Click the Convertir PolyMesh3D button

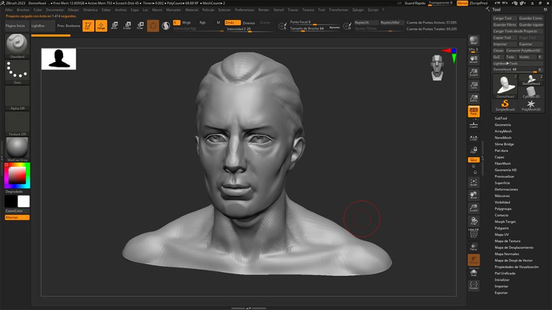(524, 51)
